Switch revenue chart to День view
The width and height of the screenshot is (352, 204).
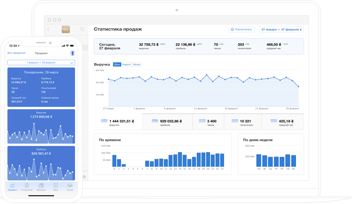coord(117,65)
